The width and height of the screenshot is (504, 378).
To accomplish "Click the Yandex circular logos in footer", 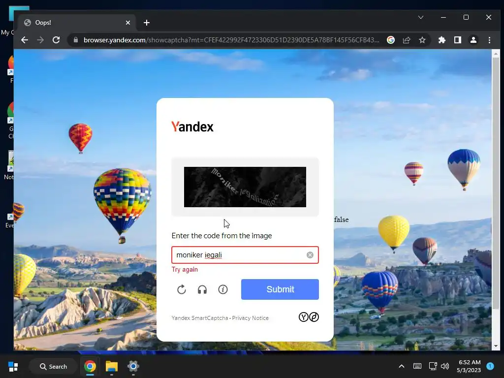I will (x=309, y=317).
